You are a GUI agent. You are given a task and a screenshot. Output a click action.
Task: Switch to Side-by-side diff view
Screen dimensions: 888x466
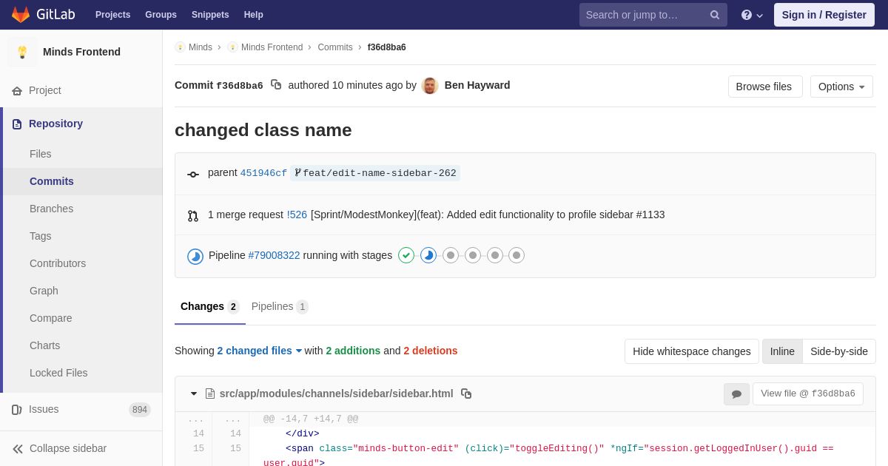[x=839, y=351]
